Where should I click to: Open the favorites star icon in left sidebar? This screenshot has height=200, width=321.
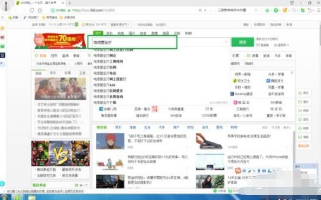(x=3, y=28)
